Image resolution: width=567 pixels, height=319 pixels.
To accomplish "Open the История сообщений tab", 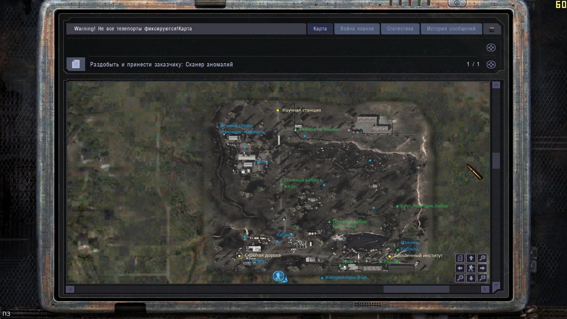I will pyautogui.click(x=451, y=29).
